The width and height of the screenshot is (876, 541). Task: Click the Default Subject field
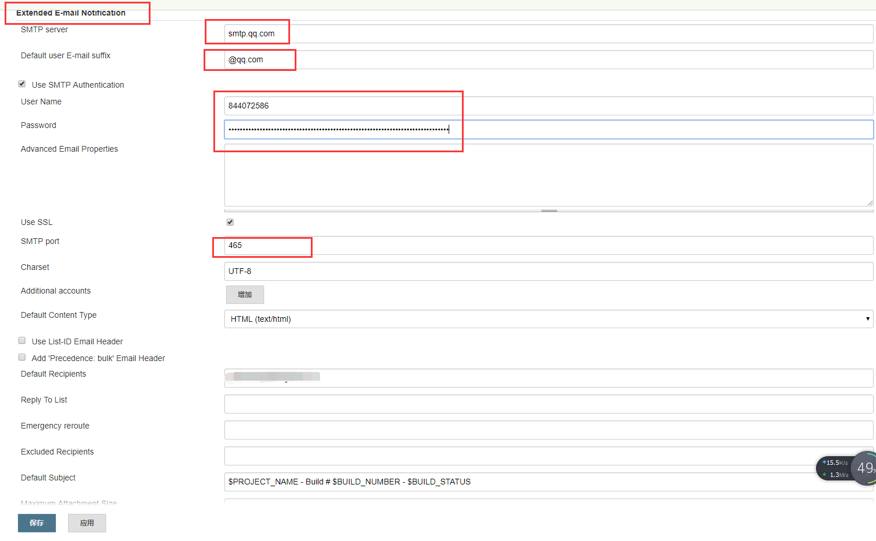pos(548,482)
